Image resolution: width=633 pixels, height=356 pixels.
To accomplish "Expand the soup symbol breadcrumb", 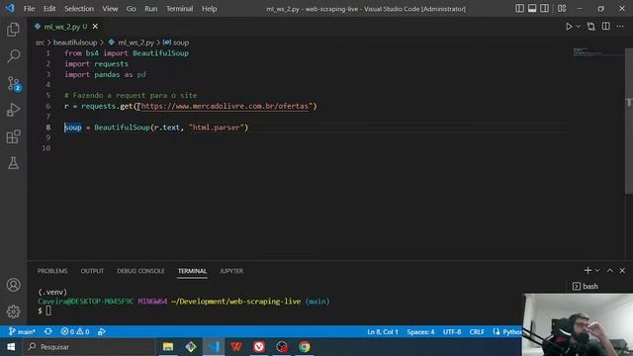I will [176, 43].
